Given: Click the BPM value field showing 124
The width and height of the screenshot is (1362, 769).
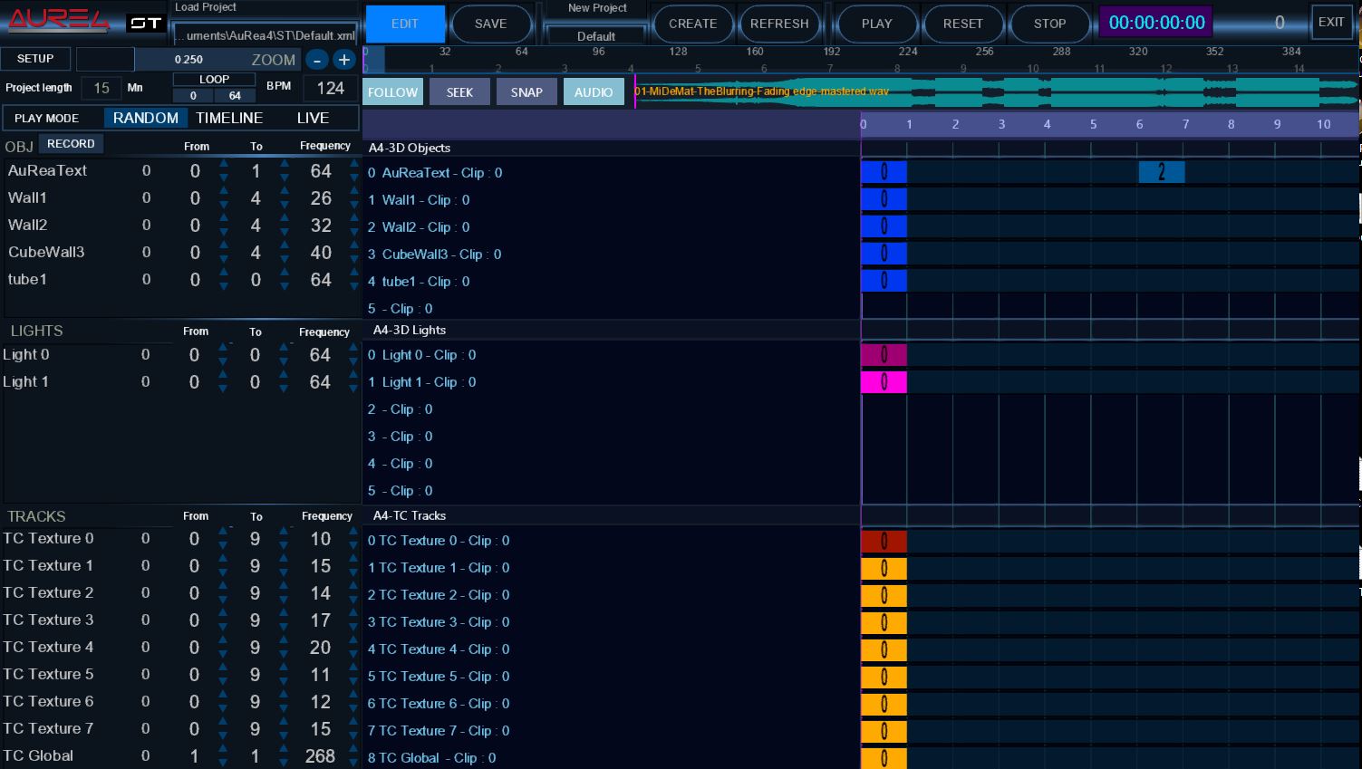Looking at the screenshot, I should tap(330, 88).
